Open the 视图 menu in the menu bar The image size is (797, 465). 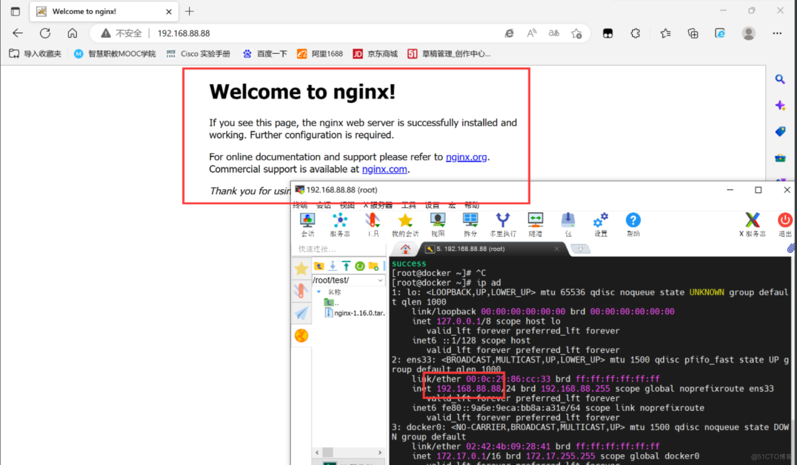point(347,205)
